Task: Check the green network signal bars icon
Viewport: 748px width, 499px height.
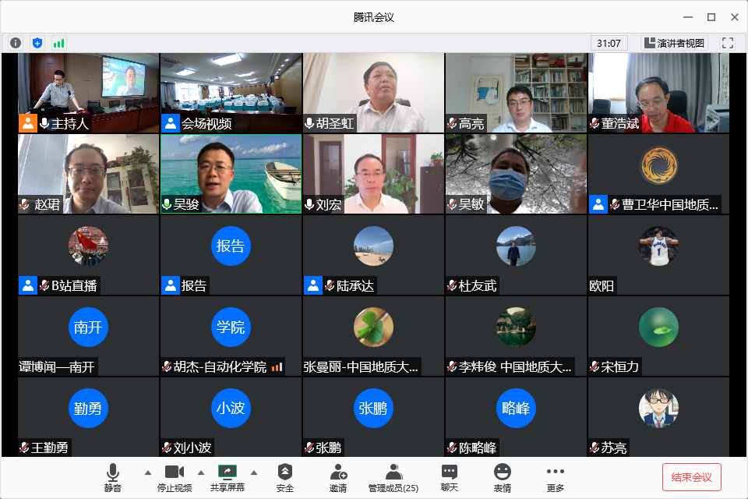Action: click(58, 43)
